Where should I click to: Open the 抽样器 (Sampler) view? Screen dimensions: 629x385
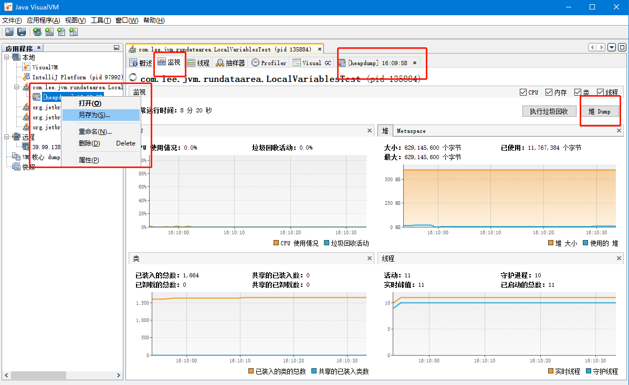coord(232,62)
